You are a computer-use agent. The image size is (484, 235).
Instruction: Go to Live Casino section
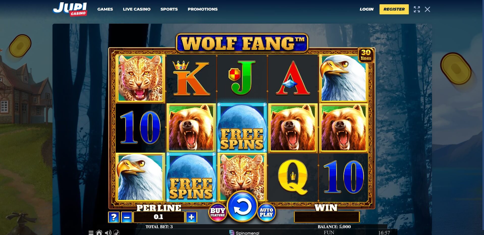coord(137,9)
